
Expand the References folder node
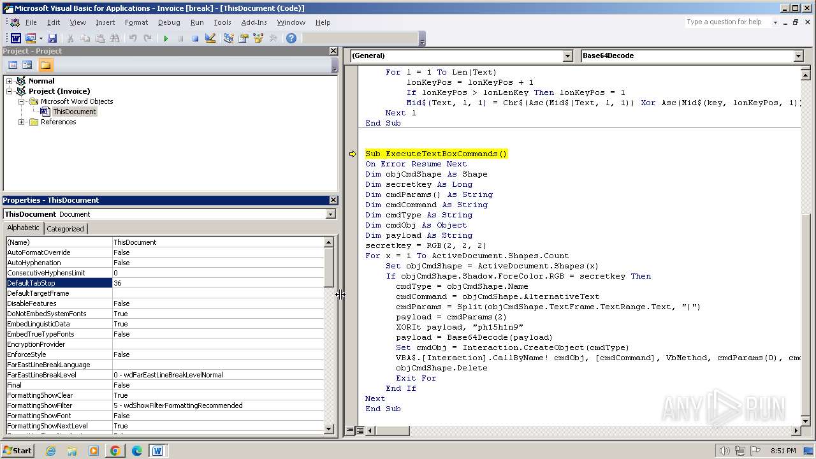22,122
